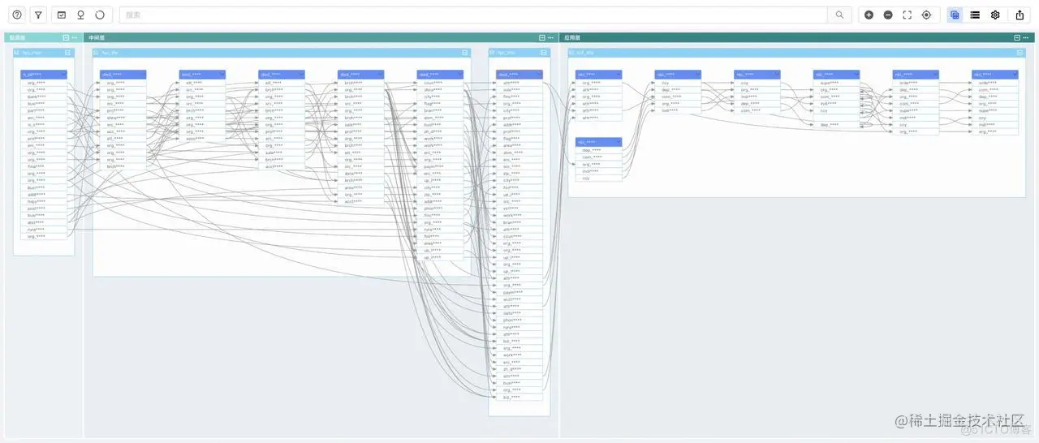Expand the s_all**** table header chevron
1039x443 pixels.
[63, 75]
